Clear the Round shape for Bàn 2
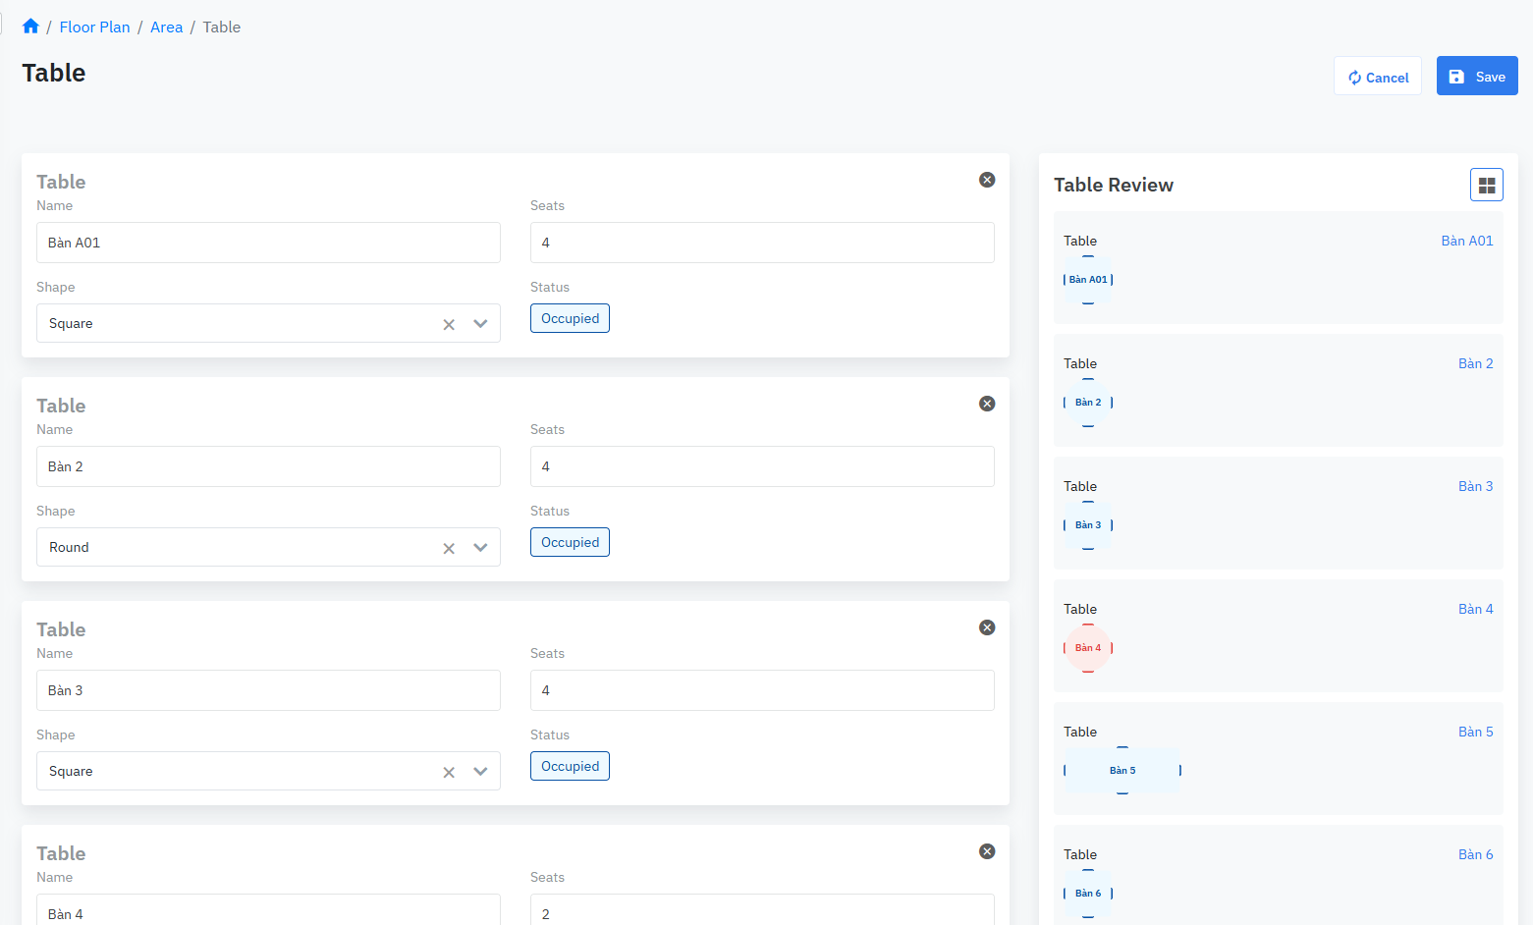 tap(449, 548)
